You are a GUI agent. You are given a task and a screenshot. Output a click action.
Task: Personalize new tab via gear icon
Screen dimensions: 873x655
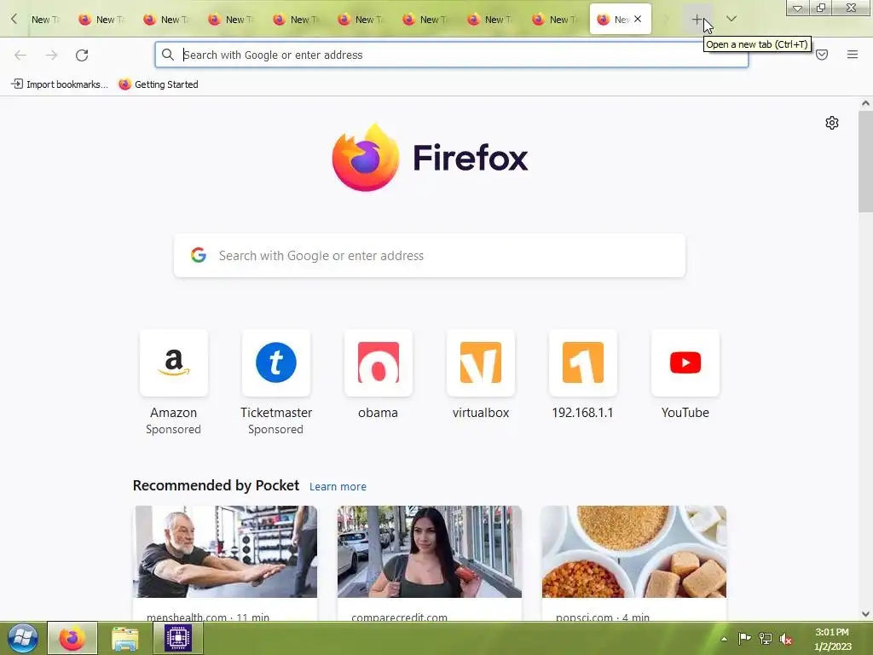832,123
